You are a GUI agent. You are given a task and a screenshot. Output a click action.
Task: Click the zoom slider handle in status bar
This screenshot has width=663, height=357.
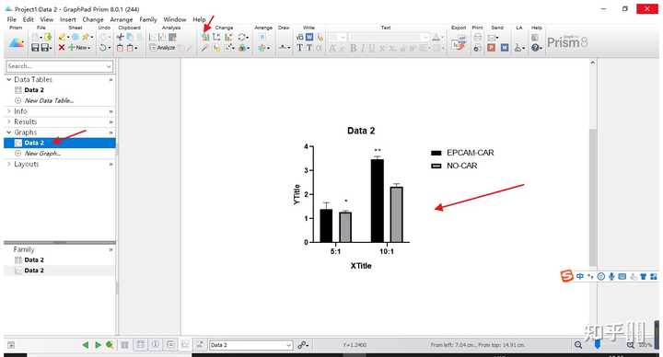(x=598, y=345)
